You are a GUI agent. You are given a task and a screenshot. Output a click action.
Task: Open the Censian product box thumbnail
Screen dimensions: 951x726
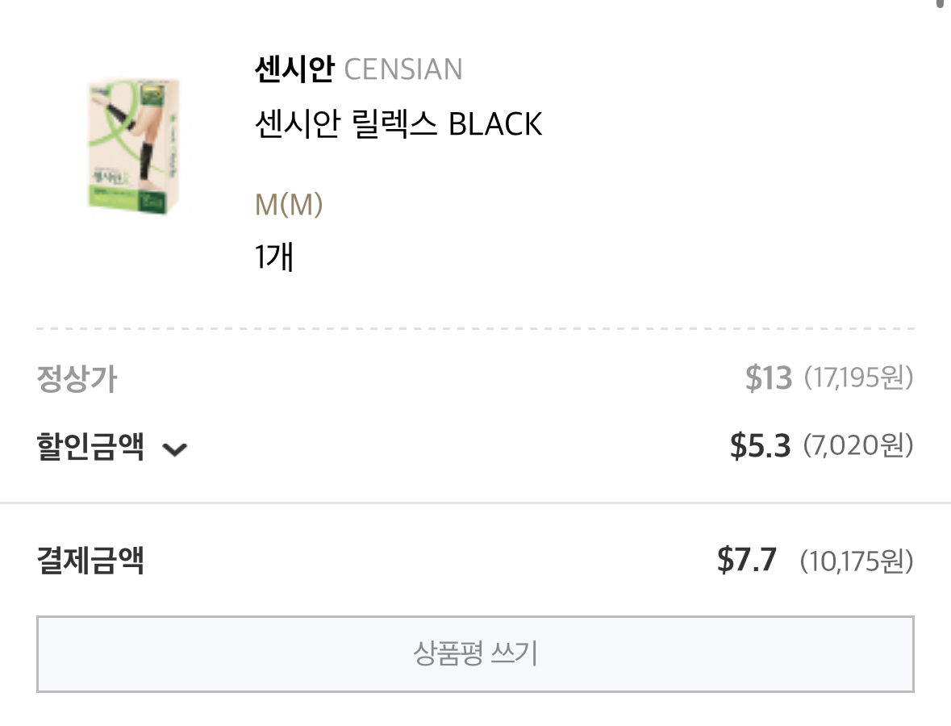click(x=134, y=147)
